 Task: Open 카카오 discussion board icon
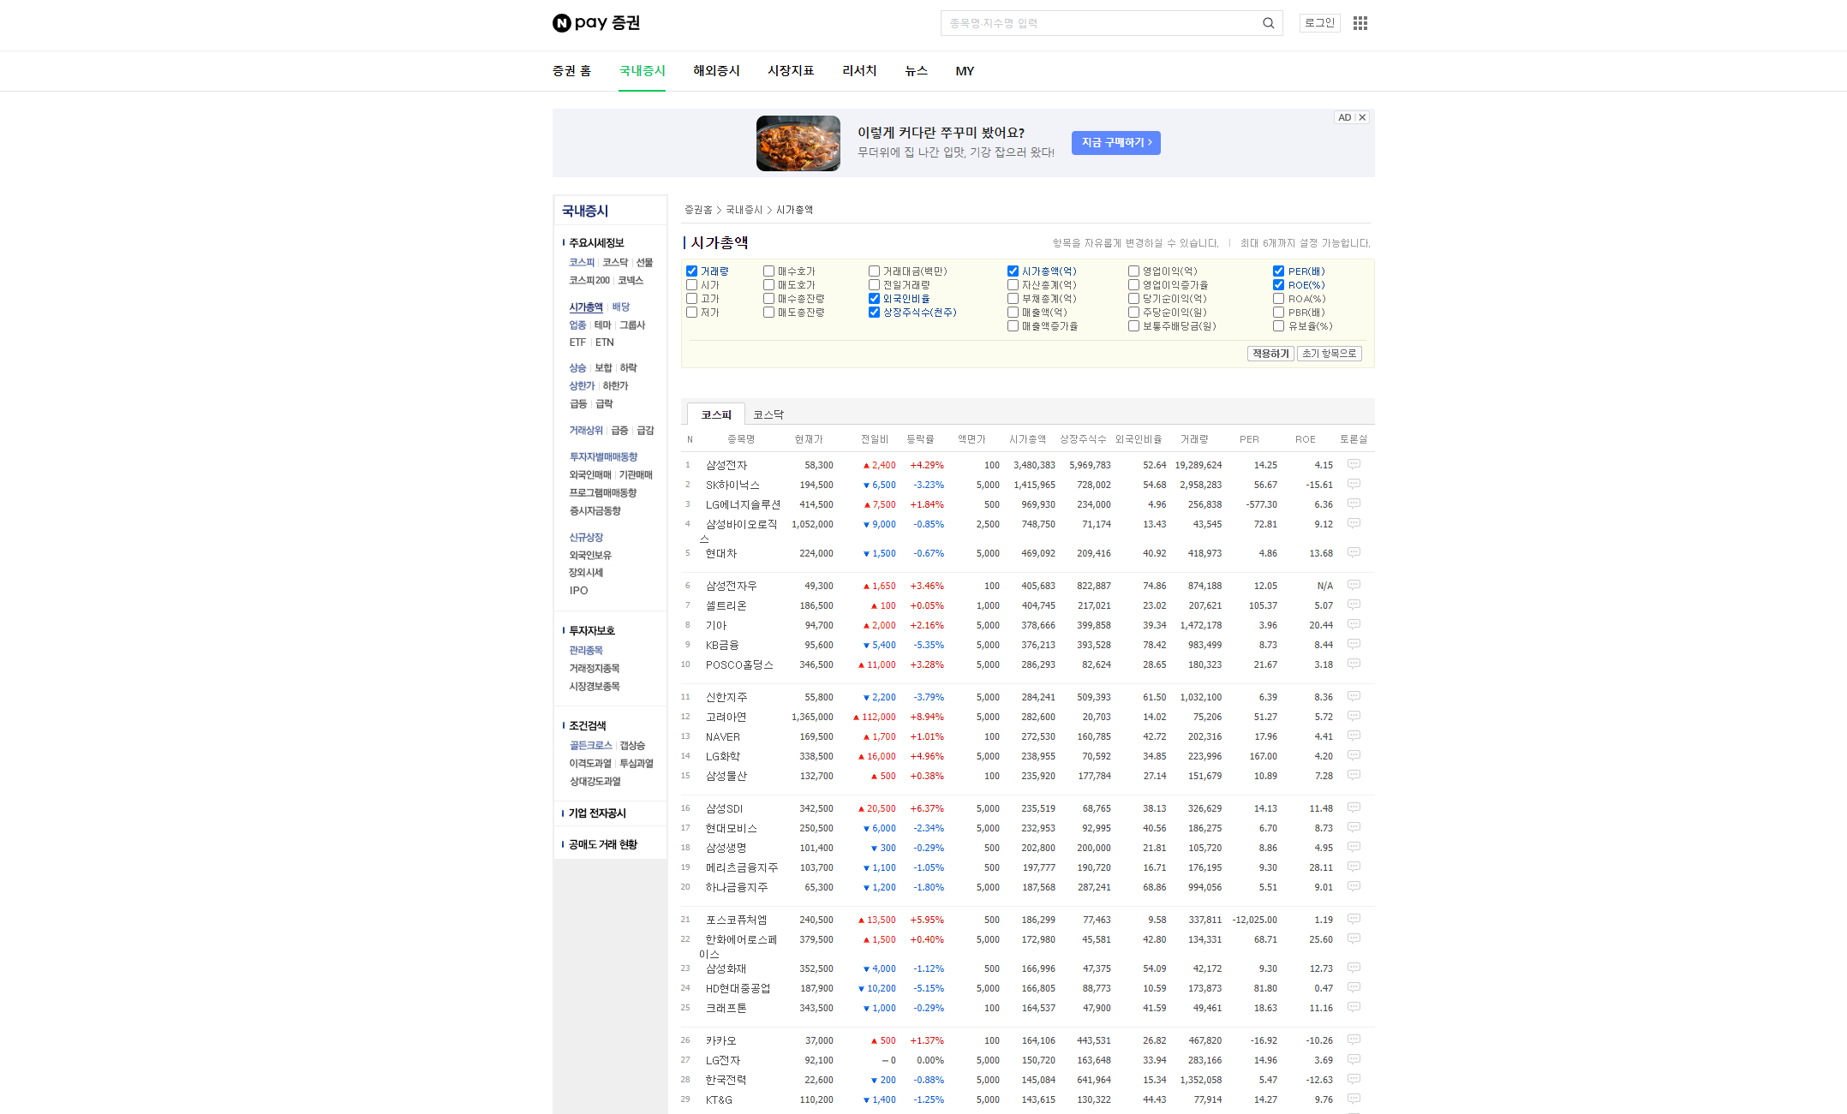[1354, 1040]
